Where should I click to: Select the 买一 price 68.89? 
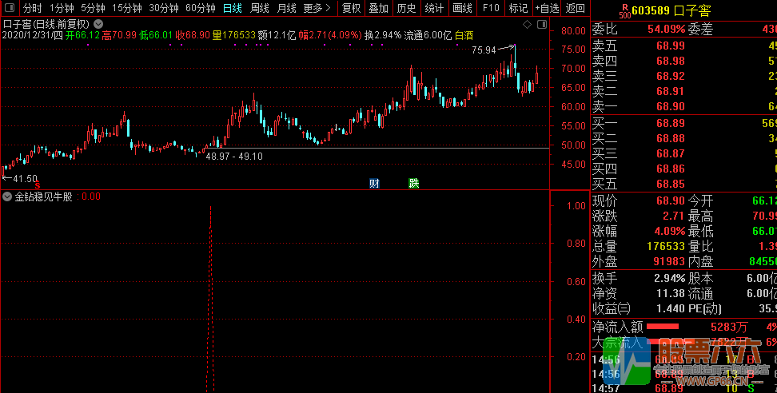click(671, 123)
